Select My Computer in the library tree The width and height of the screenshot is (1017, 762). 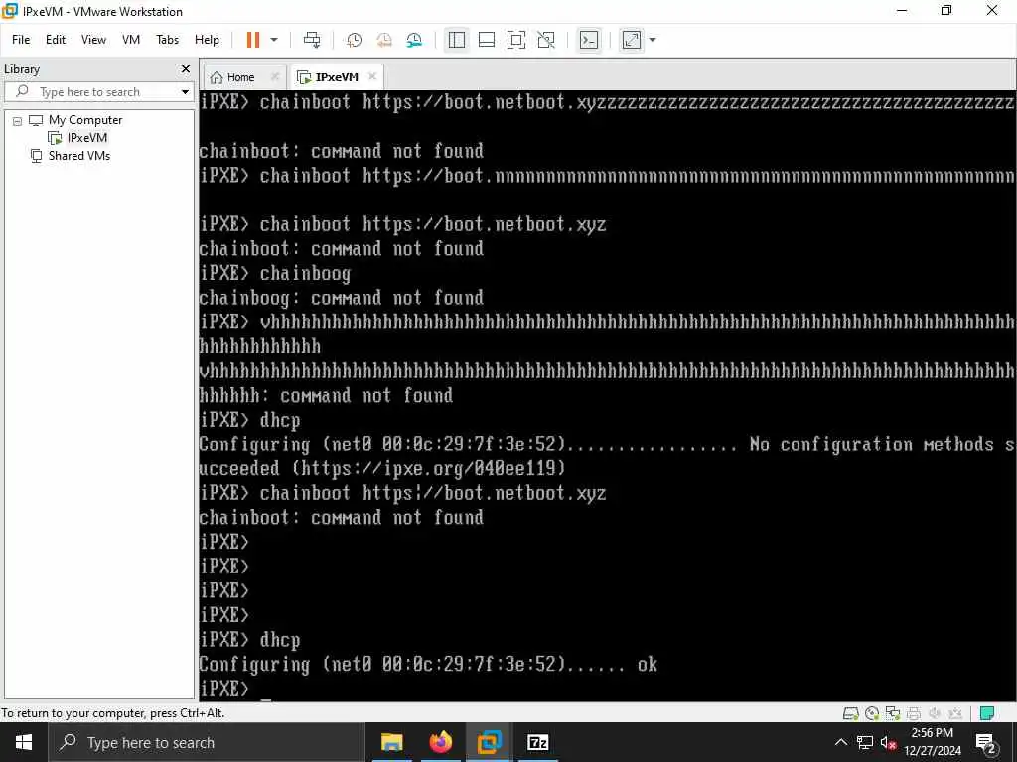(x=85, y=120)
